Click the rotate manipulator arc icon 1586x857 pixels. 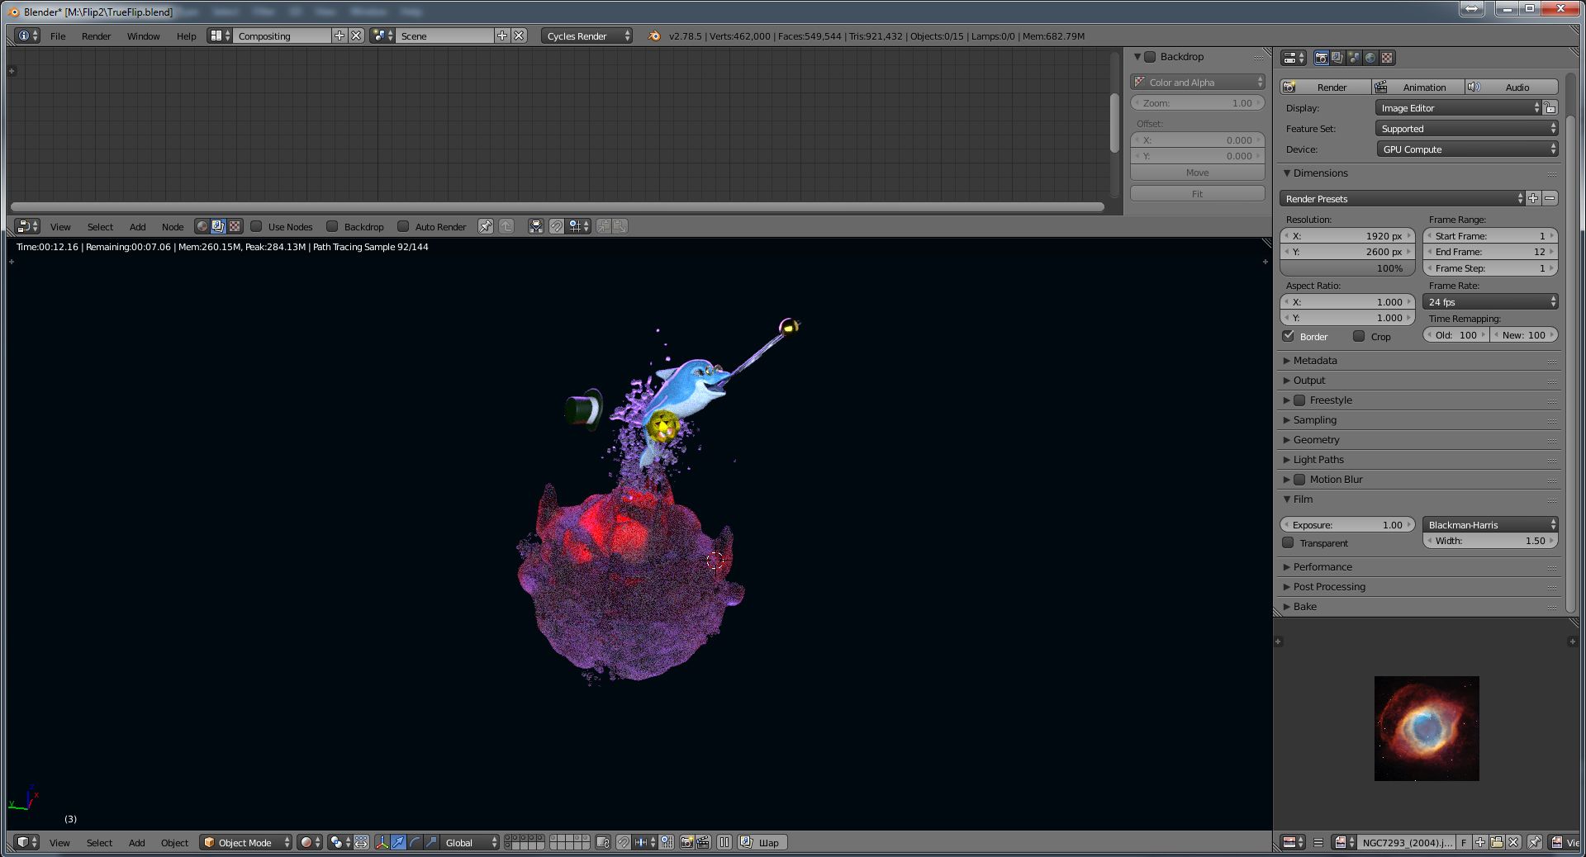[x=415, y=842]
